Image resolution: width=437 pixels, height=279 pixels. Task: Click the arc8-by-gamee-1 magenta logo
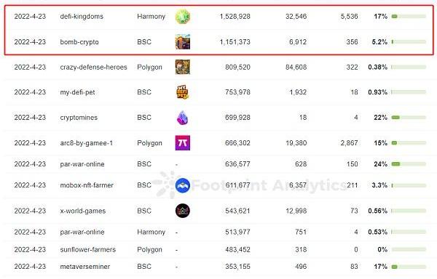click(183, 143)
